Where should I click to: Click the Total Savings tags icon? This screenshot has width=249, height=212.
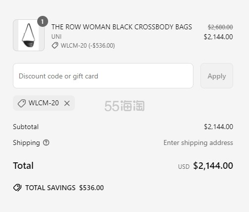coord(17,188)
